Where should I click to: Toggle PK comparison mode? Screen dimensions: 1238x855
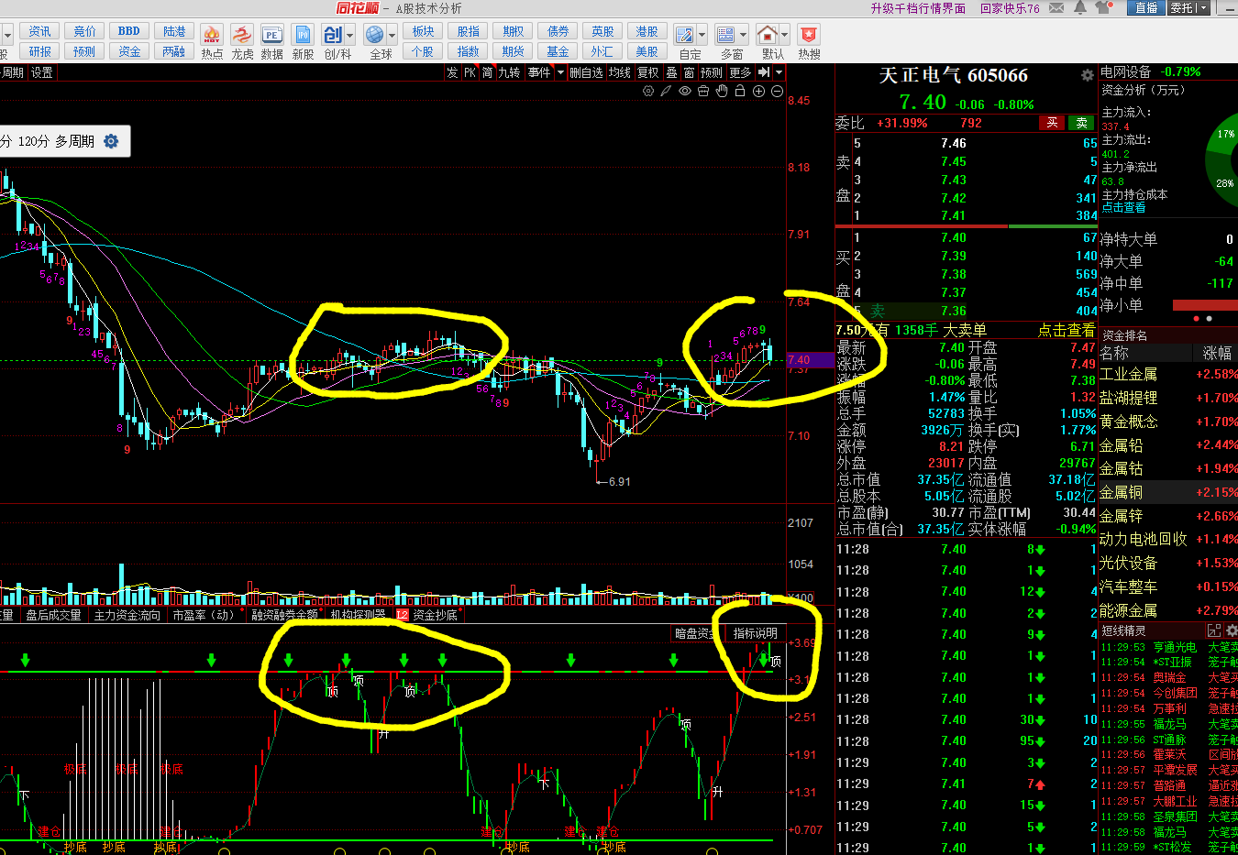(470, 72)
